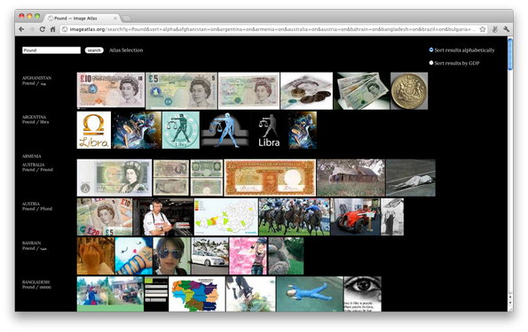Open the pink cartoon girl thumbnail
The width and height of the screenshot is (528, 332).
(x=248, y=256)
